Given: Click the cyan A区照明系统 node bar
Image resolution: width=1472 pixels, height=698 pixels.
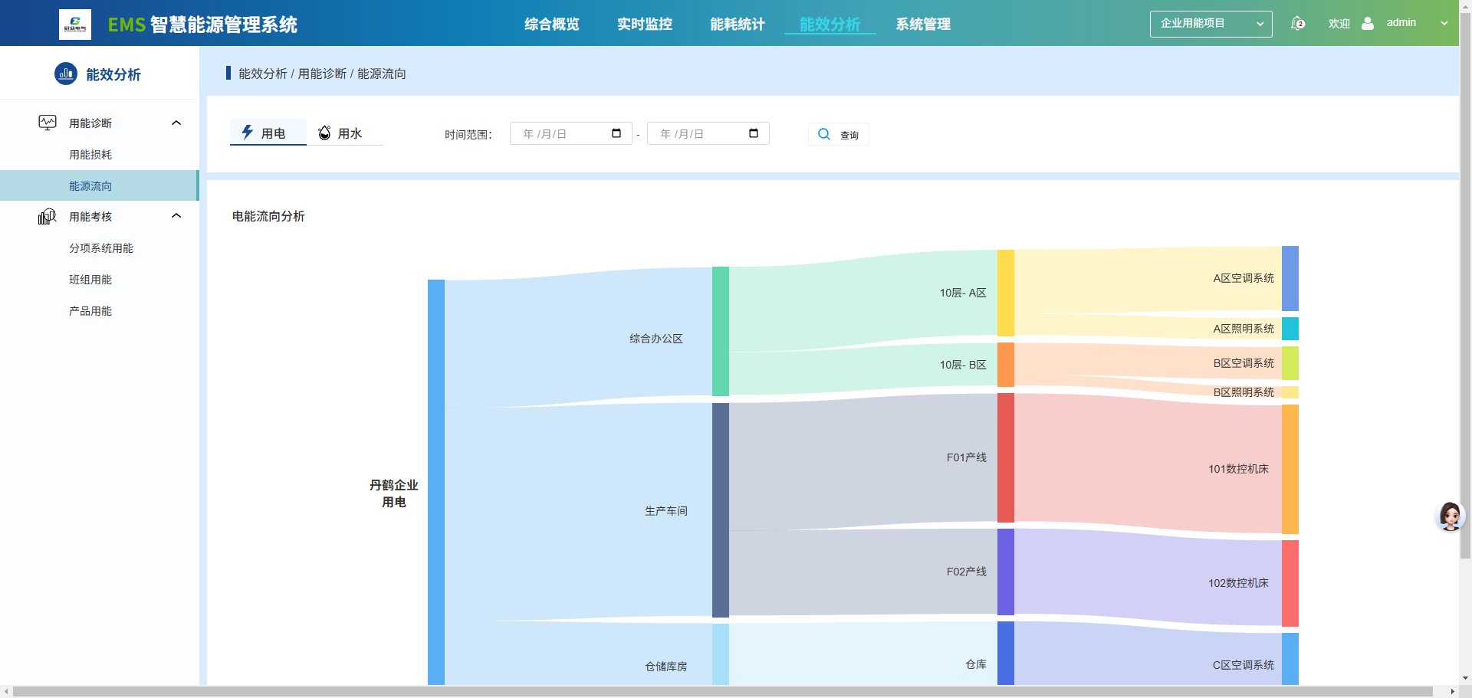Looking at the screenshot, I should pyautogui.click(x=1290, y=329).
